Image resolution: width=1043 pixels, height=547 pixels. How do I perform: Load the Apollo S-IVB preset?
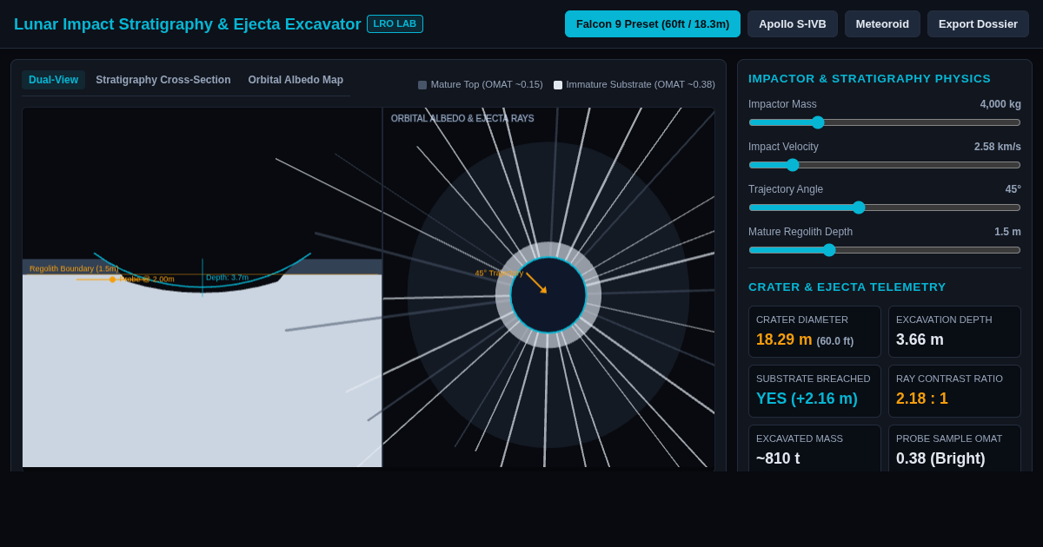793,24
